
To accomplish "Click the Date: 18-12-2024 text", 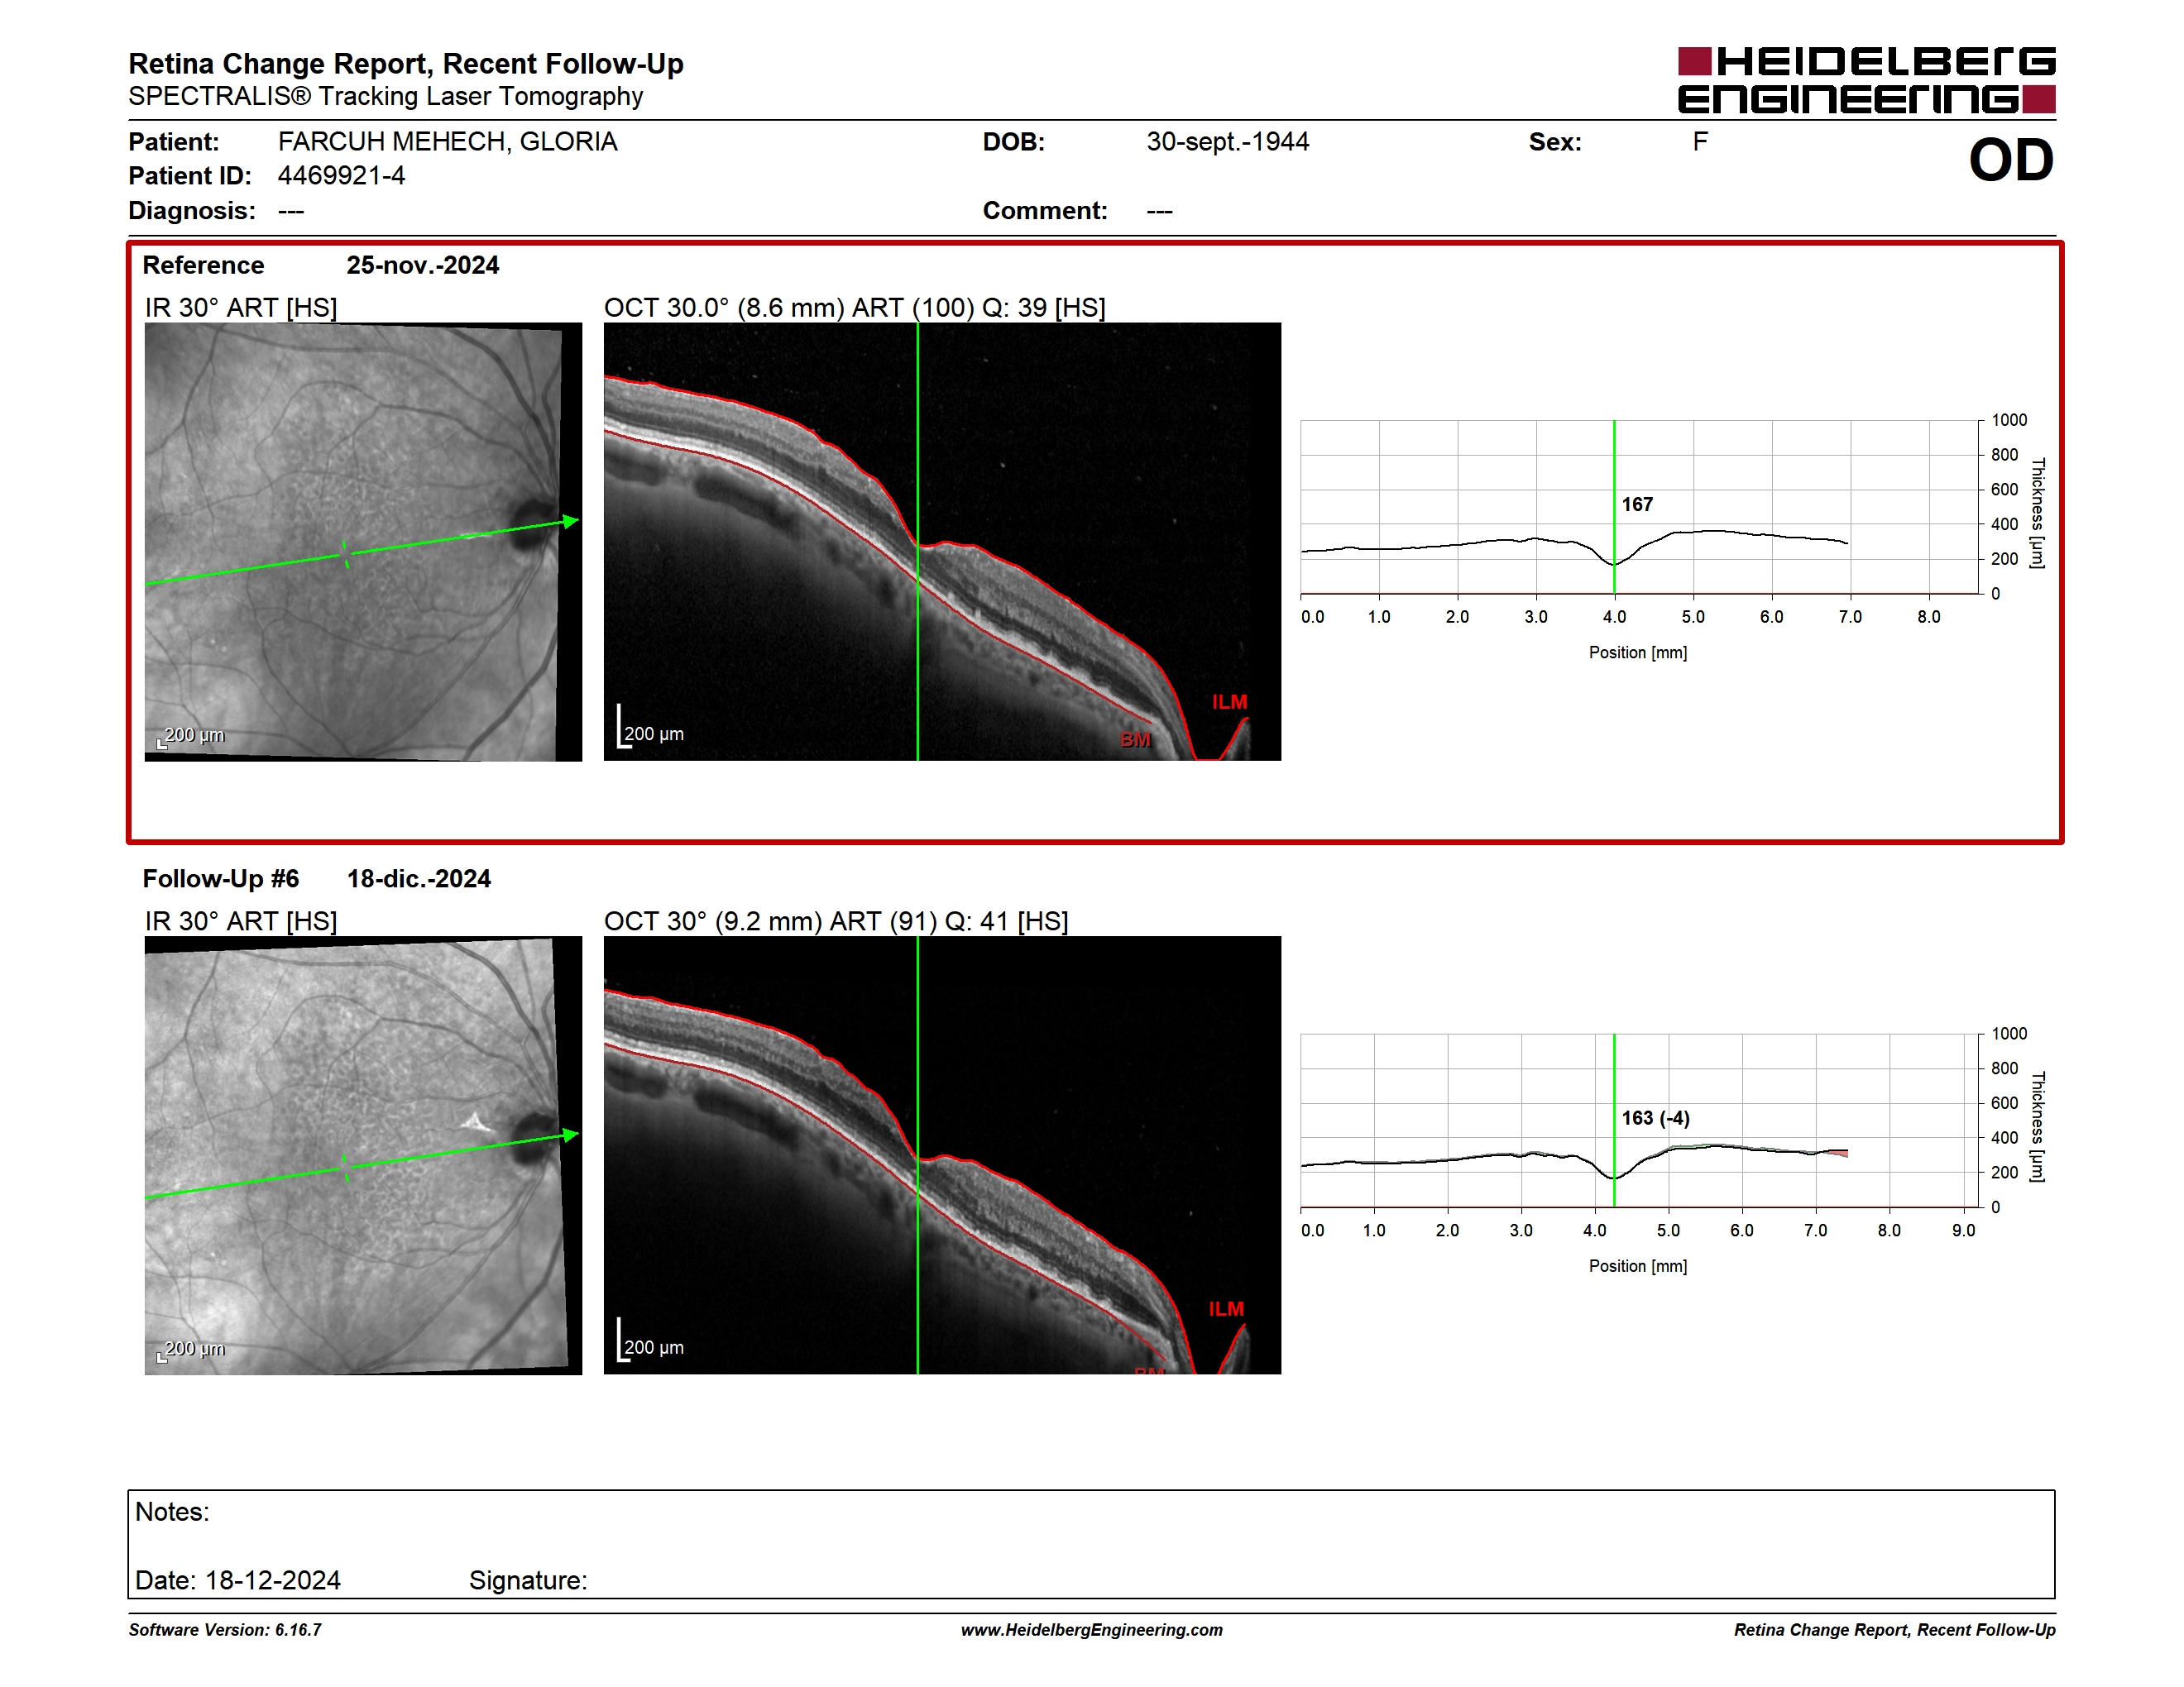I will tap(238, 1581).
